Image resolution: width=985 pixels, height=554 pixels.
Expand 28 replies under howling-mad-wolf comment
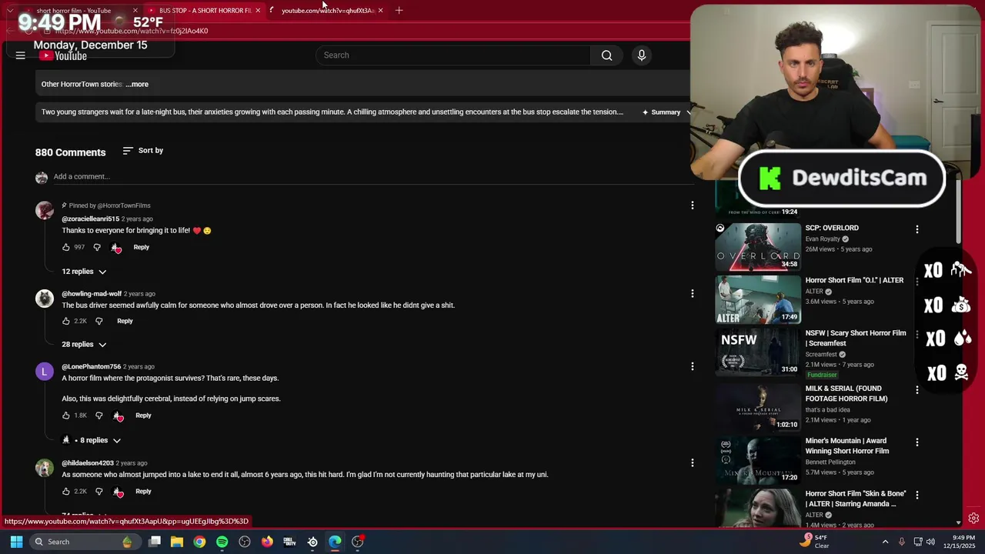[84, 345]
